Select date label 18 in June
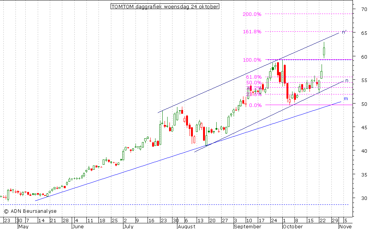368x229 pixels. pyautogui.click(x=102, y=221)
